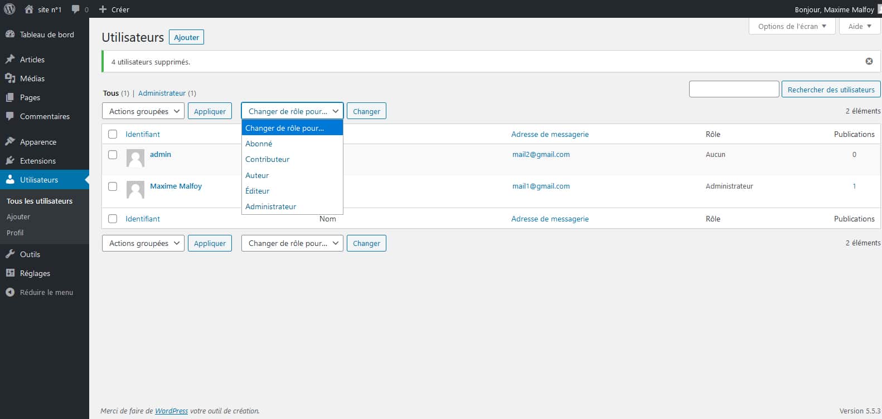This screenshot has width=882, height=419.
Task: Tick the checkbox for Maxime Malfoy
Action: pos(113,186)
